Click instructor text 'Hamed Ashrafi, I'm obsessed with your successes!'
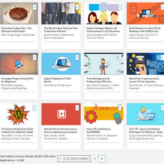The height and width of the screenshot is (164, 164). coord(101,137)
